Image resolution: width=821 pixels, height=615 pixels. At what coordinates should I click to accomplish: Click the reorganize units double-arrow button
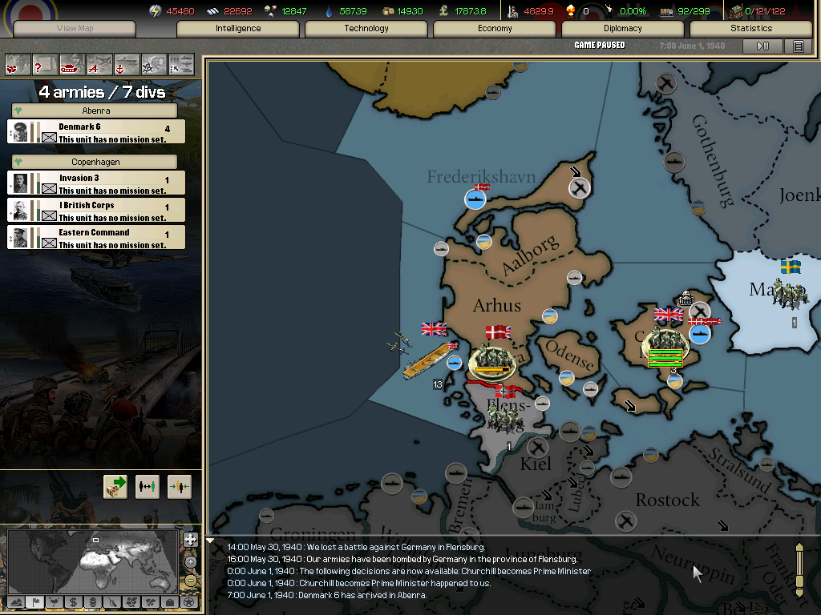click(x=148, y=487)
